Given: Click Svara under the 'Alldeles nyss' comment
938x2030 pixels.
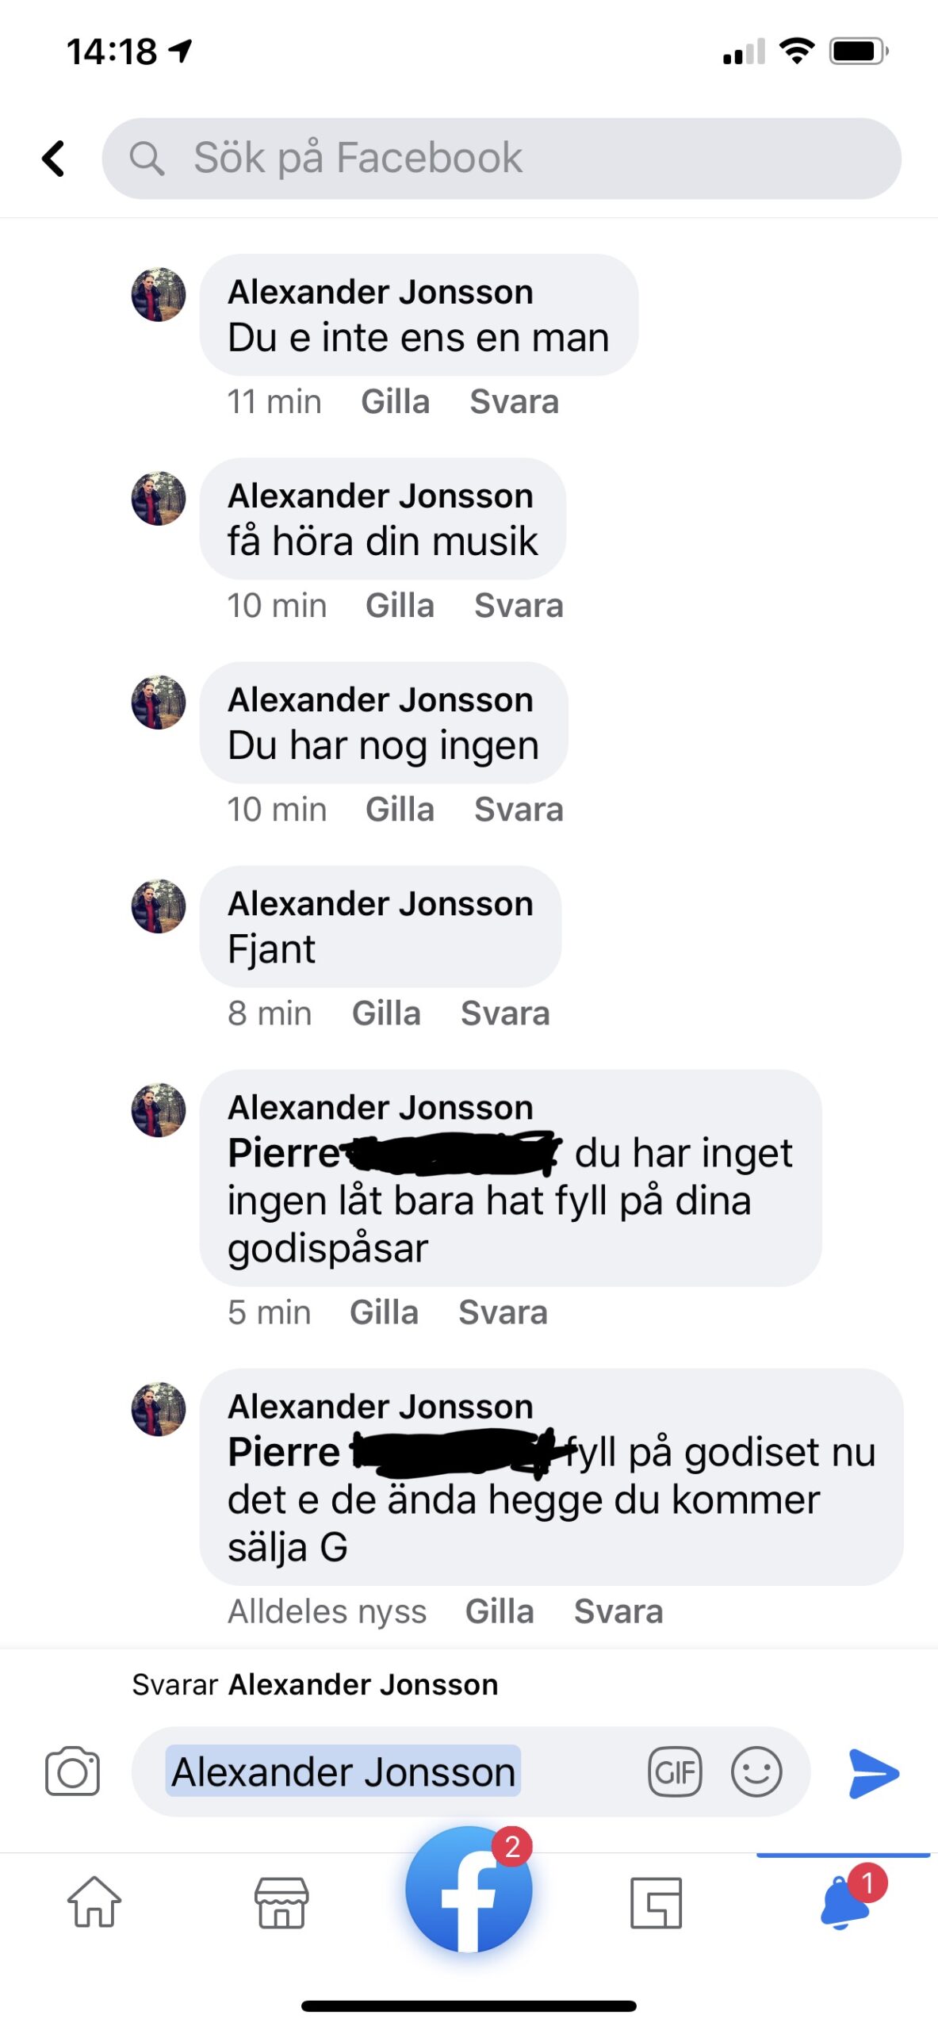Looking at the screenshot, I should click(618, 1611).
